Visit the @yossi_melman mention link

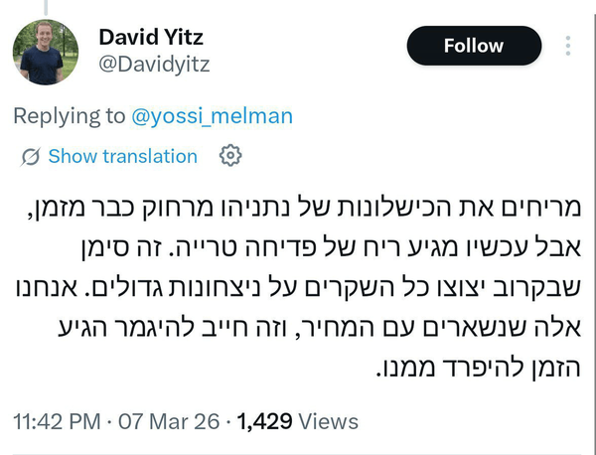coord(212,115)
